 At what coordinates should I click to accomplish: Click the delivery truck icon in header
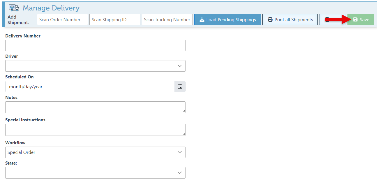[14, 8]
